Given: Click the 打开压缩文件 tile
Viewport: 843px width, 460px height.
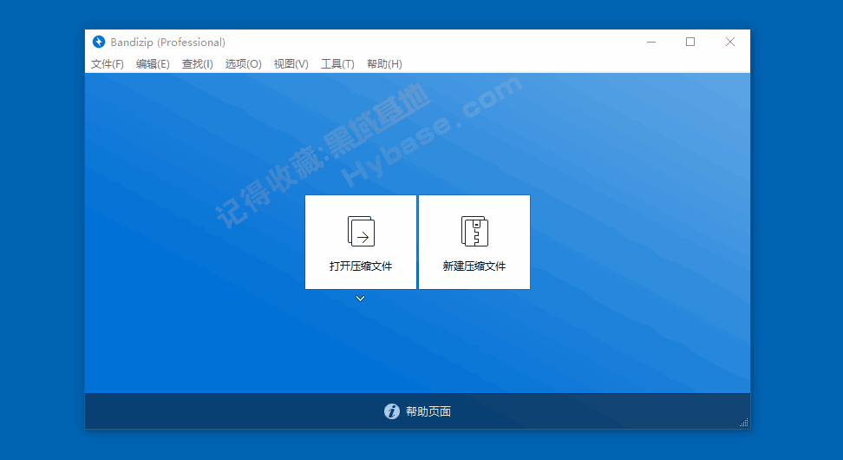Looking at the screenshot, I should (x=361, y=242).
